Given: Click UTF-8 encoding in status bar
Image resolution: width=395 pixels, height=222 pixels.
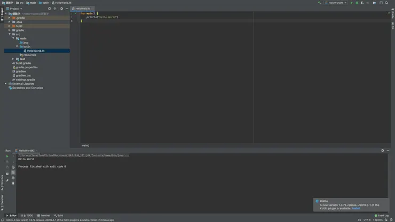Looking at the screenshot, I should click(367, 220).
